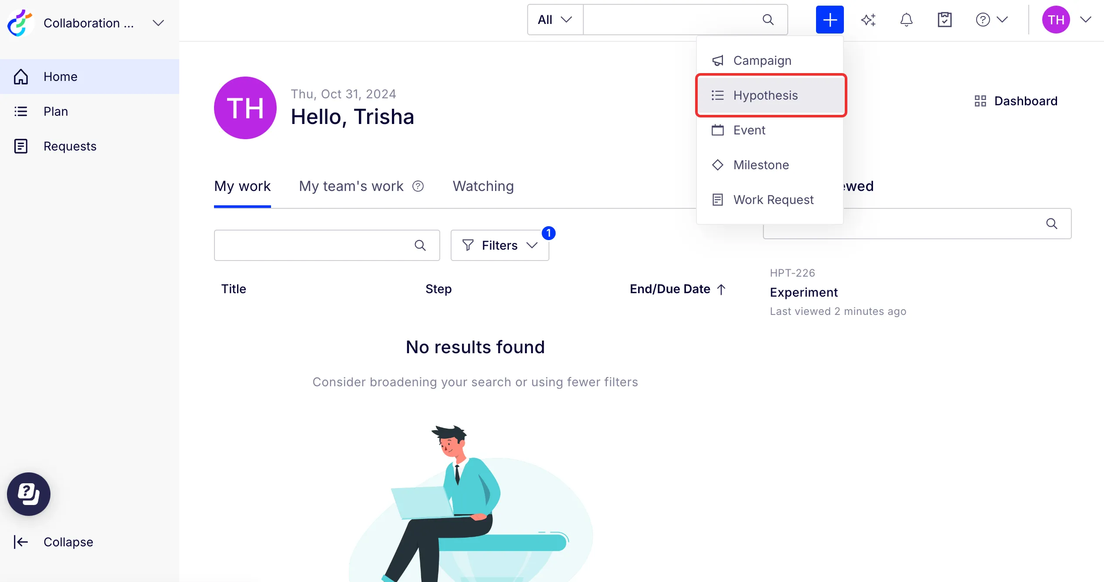This screenshot has height=582, width=1104.
Task: Click the Hypothesis list icon
Action: click(718, 95)
